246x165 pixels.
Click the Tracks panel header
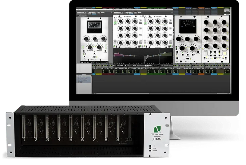(x=84, y=8)
